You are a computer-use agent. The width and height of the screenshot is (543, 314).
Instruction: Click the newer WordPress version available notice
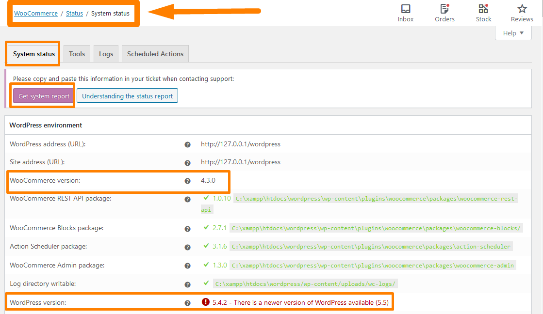click(x=300, y=302)
